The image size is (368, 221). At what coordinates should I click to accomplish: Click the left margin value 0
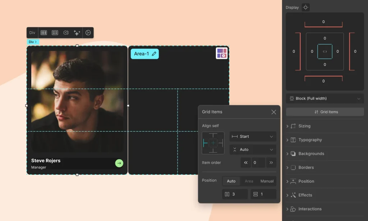pos(294,51)
